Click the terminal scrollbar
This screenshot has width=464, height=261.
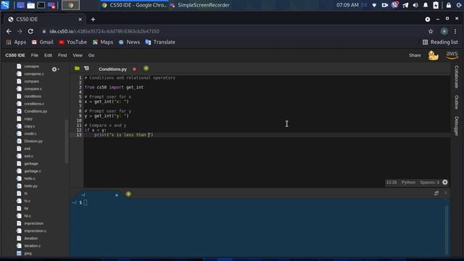click(447, 229)
